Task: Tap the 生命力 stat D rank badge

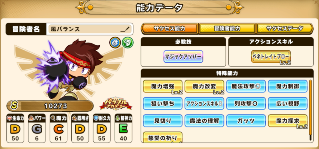Action: point(15,128)
